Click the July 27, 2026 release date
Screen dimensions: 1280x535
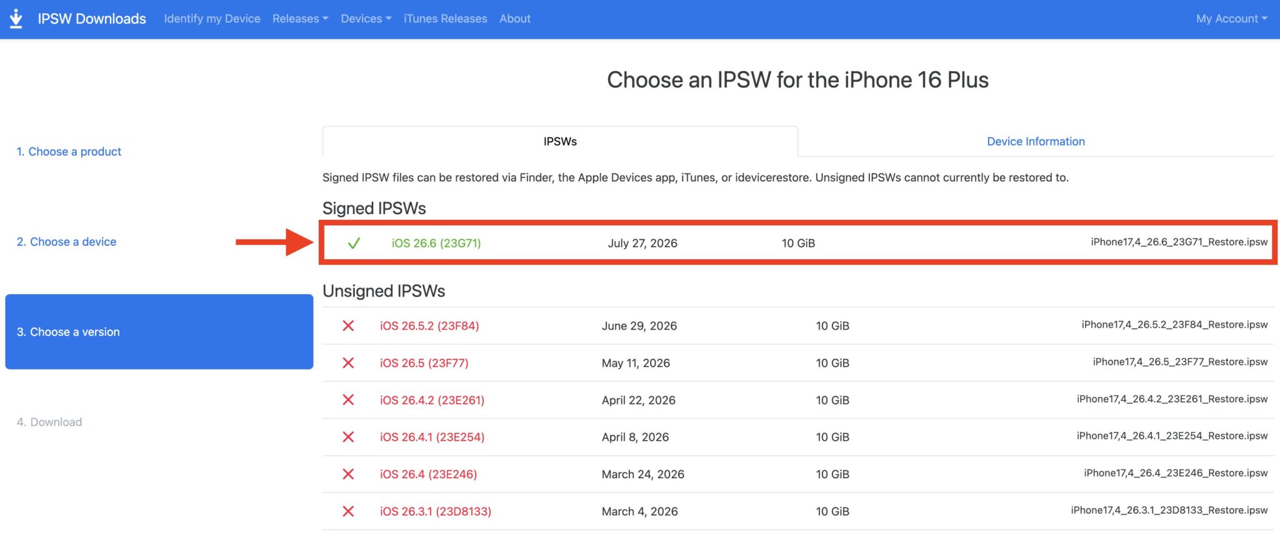pyautogui.click(x=642, y=243)
